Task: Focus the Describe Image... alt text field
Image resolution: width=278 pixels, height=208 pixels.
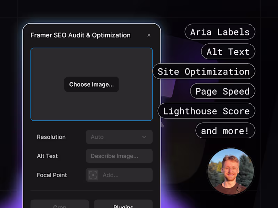Action: pyautogui.click(x=119, y=156)
